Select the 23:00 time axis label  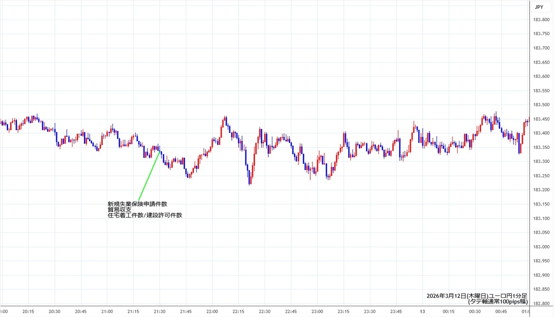tap(317, 311)
